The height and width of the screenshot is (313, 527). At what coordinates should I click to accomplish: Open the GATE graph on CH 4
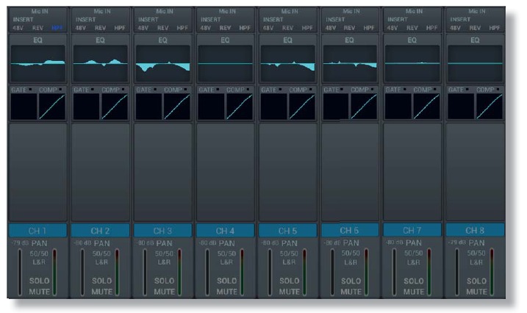coord(211,107)
